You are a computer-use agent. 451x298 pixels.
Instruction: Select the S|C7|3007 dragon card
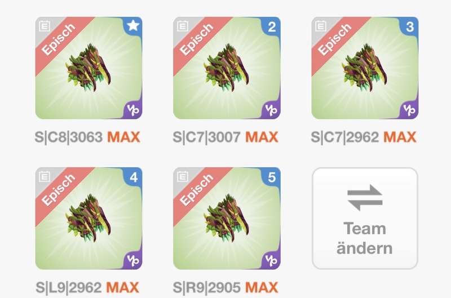coord(227,68)
